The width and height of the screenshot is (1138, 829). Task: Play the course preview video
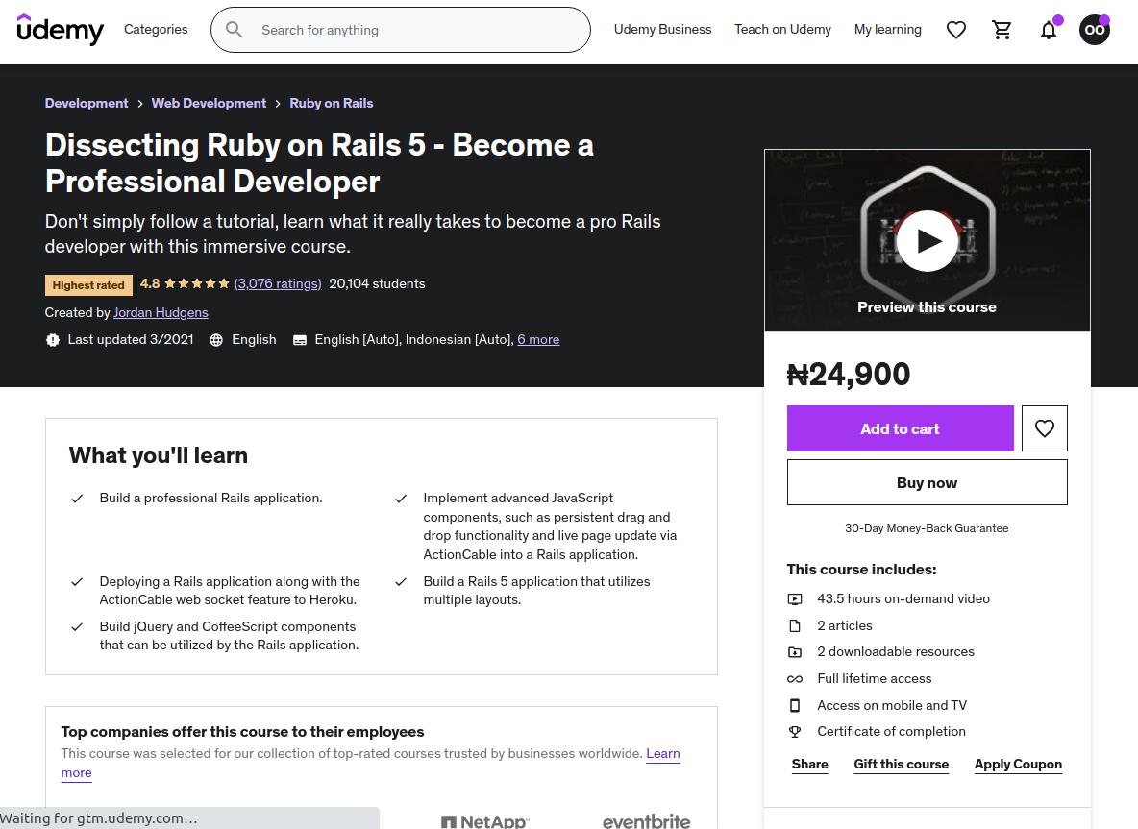click(928, 241)
